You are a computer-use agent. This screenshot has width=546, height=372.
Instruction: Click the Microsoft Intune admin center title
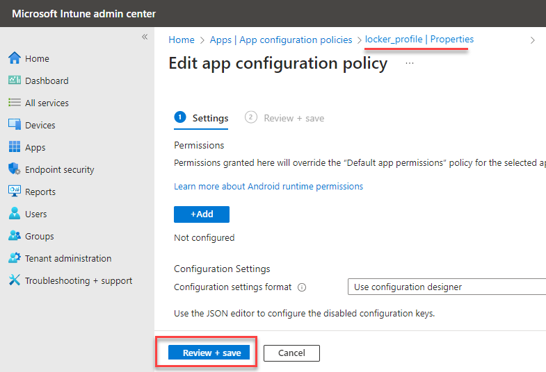pos(83,14)
